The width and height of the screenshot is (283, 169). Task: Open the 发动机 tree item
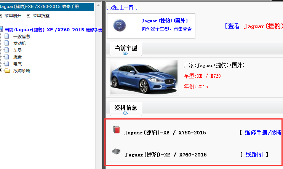(19, 43)
